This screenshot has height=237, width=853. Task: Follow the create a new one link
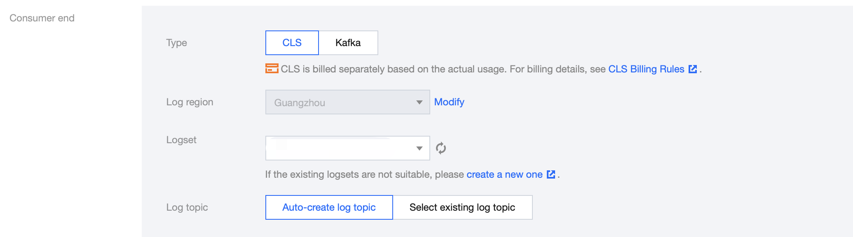click(x=504, y=174)
